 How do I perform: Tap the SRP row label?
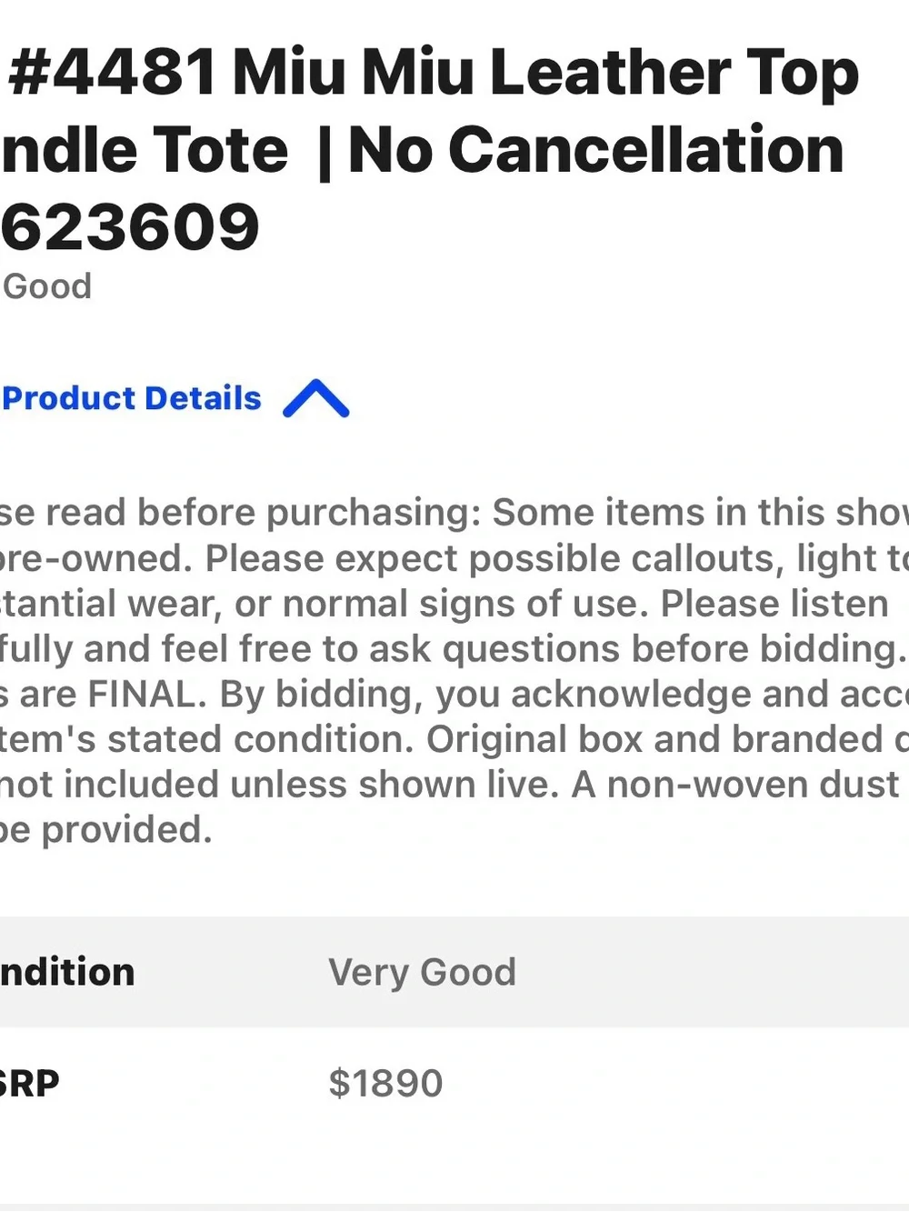(x=29, y=1083)
